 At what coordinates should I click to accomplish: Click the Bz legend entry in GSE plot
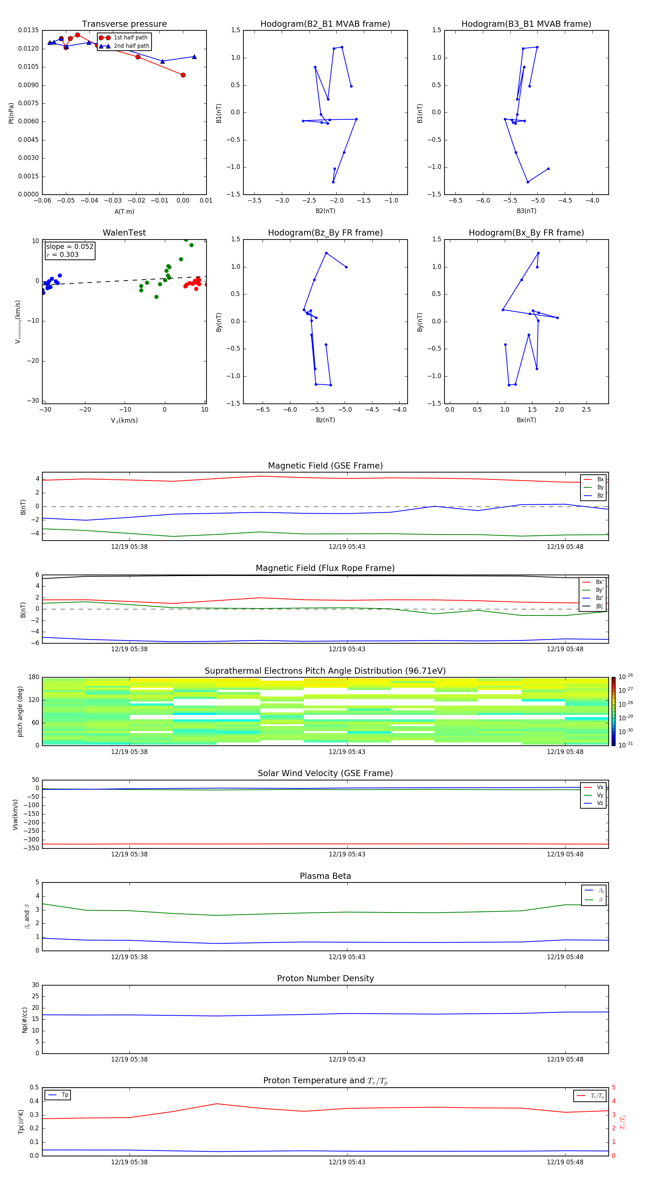pos(593,495)
